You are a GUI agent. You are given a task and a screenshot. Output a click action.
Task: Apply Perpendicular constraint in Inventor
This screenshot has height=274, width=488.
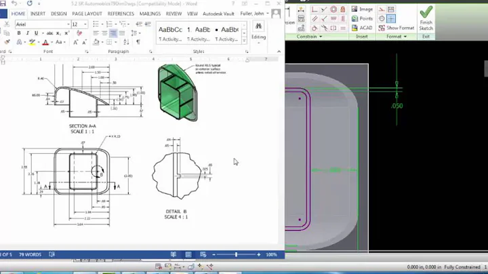tap(324, 19)
